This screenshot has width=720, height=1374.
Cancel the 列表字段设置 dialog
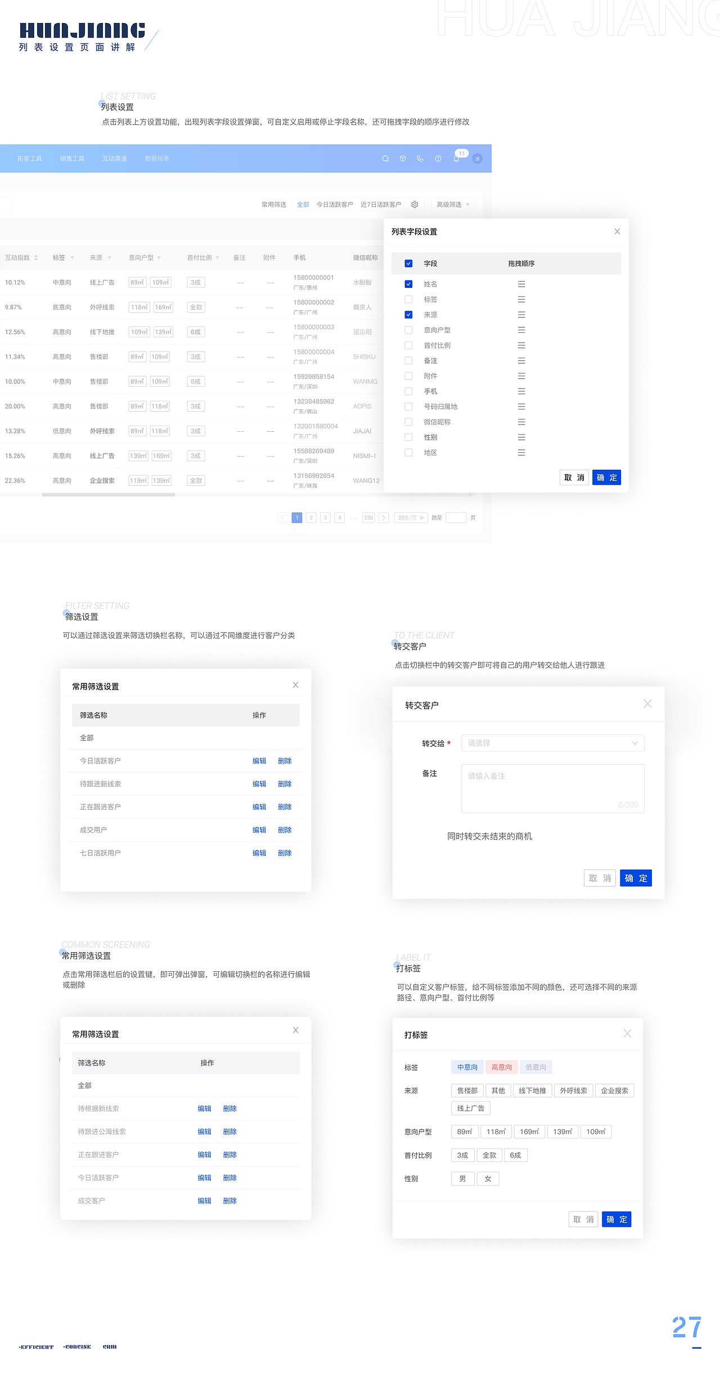pyautogui.click(x=574, y=477)
